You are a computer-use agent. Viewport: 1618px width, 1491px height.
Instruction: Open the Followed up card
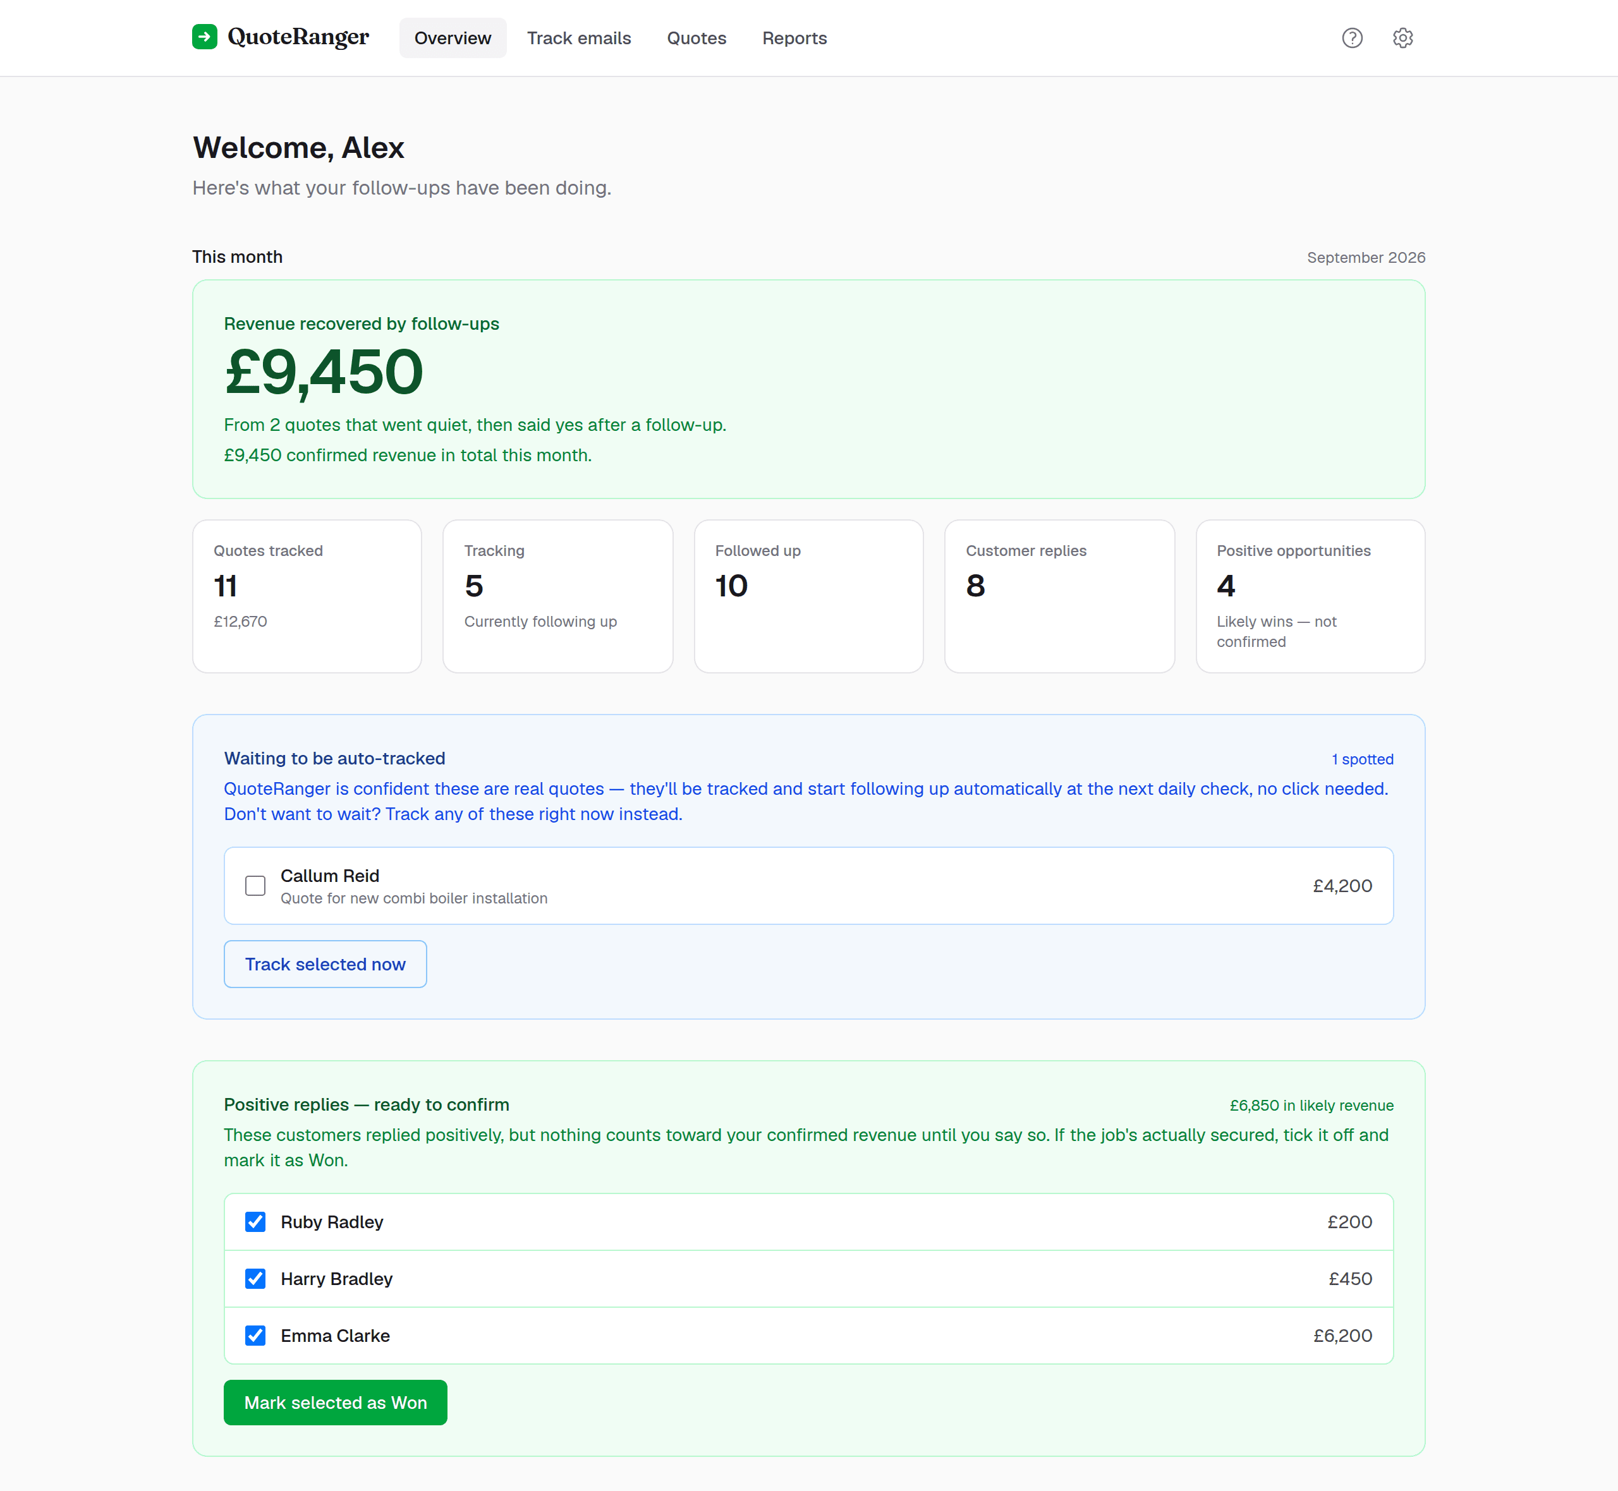pos(808,596)
